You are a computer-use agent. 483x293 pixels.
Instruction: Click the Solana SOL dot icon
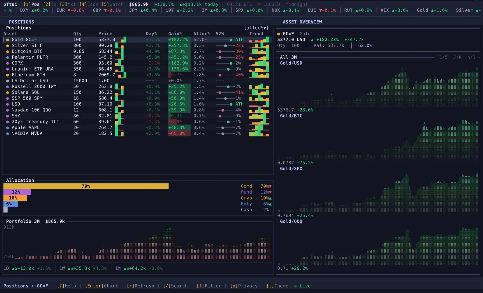pyautogui.click(x=8, y=93)
